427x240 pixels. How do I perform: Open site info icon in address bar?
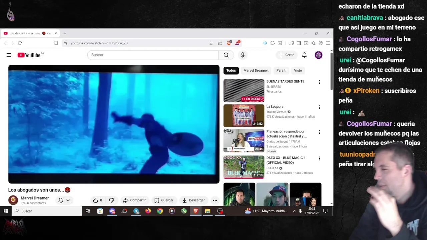[65, 43]
